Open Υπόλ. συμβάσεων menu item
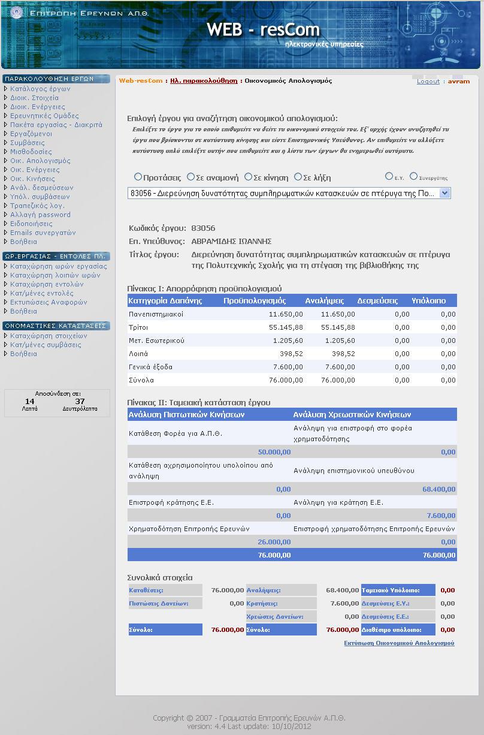This screenshot has width=484, height=735. (40, 197)
